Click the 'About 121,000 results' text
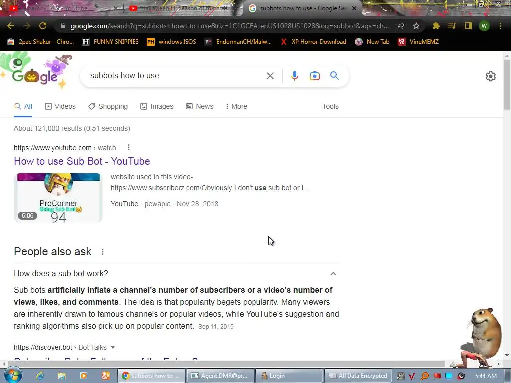Screen dimensions: 511x383 [72, 128]
